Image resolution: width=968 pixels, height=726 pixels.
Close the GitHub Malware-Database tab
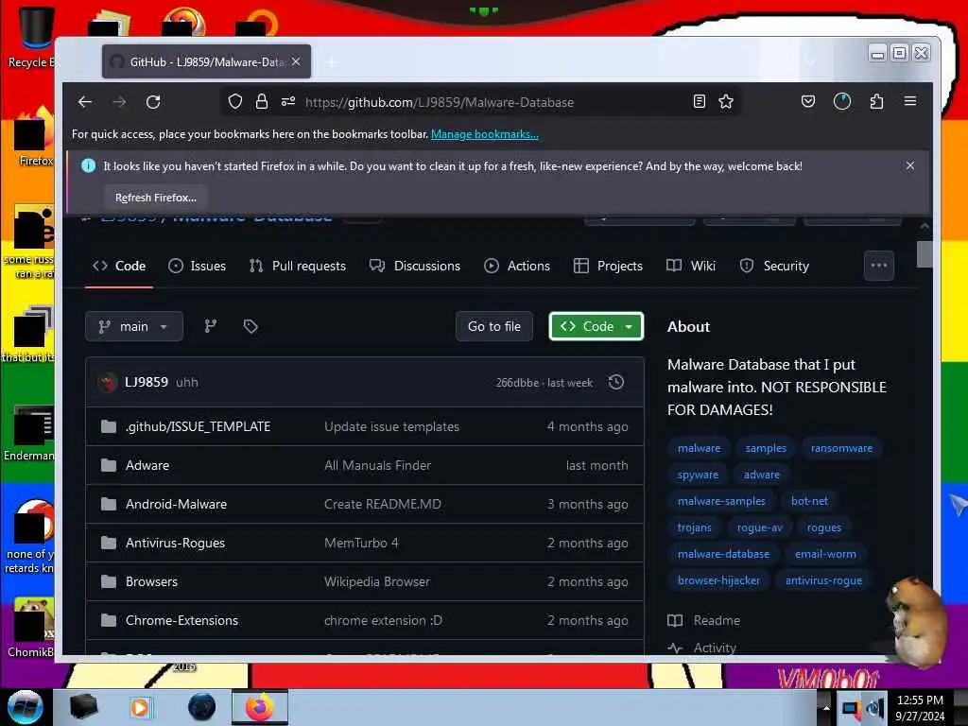[x=296, y=61]
